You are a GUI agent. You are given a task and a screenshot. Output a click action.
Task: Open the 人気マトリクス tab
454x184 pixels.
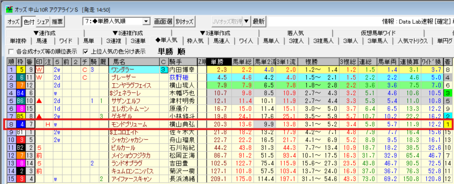pyautogui.click(x=412, y=41)
